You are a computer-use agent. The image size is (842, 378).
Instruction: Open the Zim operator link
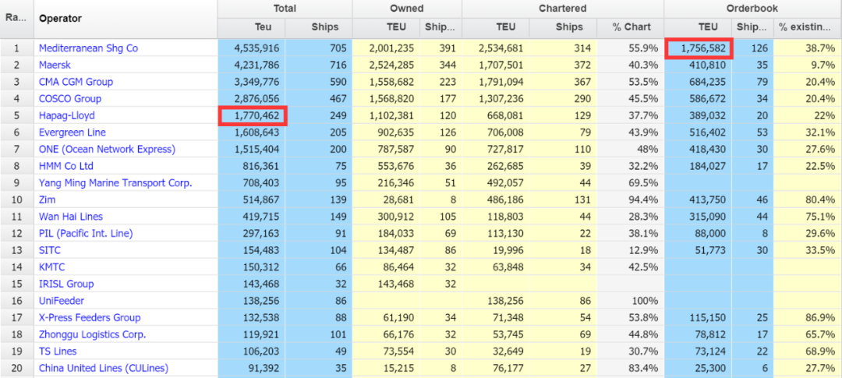[48, 200]
